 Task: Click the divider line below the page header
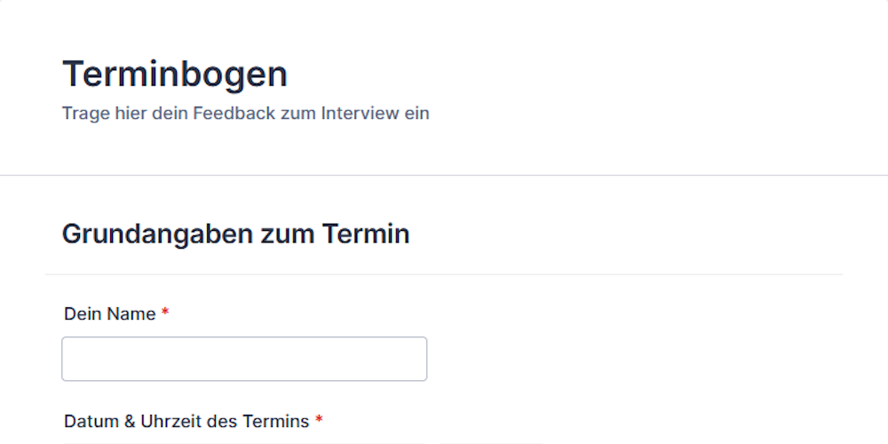pyautogui.click(x=444, y=175)
